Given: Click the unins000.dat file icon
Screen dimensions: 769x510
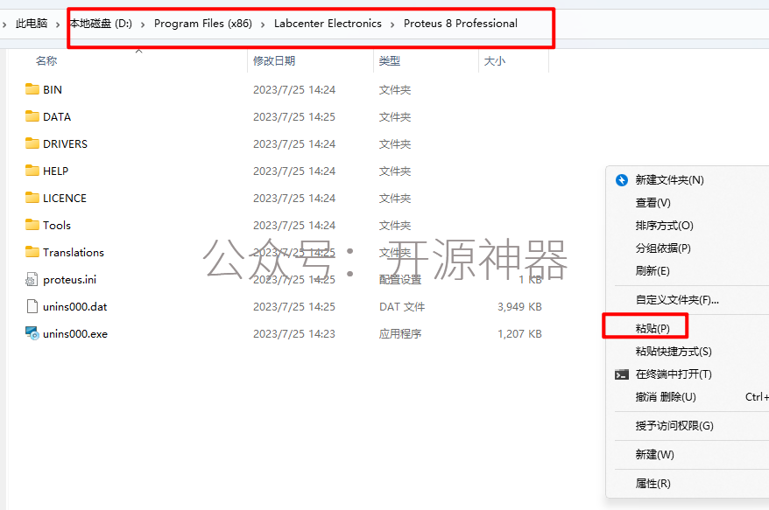Looking at the screenshot, I should coord(32,306).
